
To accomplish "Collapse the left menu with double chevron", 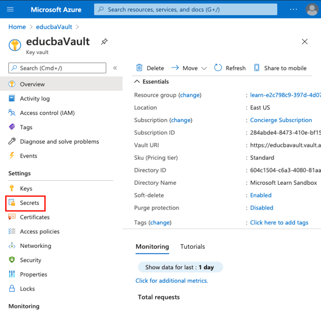I will point(115,68).
